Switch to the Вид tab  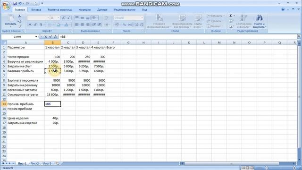tap(145, 9)
